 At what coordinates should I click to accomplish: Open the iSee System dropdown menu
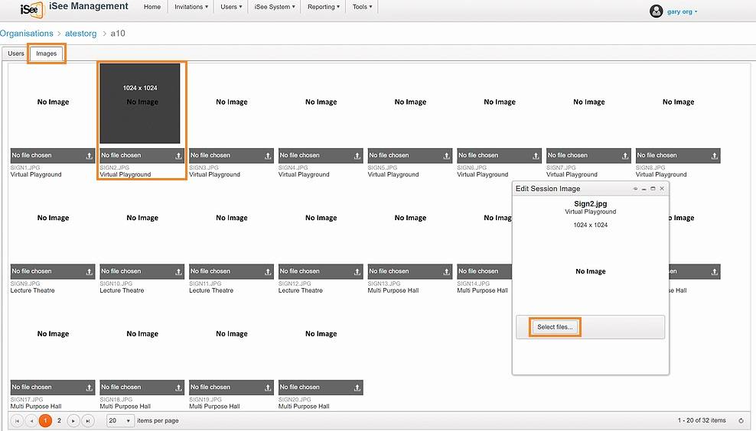[x=275, y=7]
